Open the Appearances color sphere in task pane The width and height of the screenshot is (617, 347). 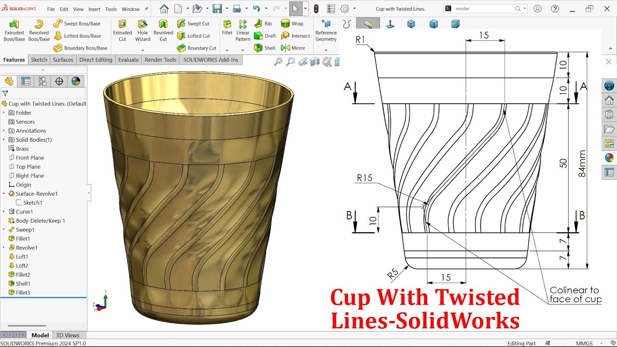click(609, 158)
